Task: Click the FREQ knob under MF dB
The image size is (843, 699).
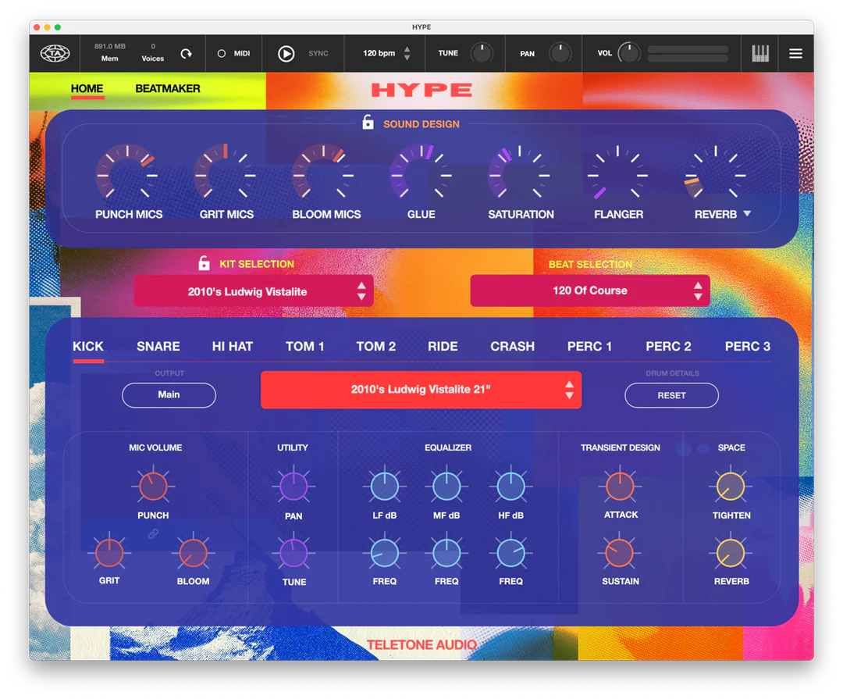Action: (x=446, y=553)
